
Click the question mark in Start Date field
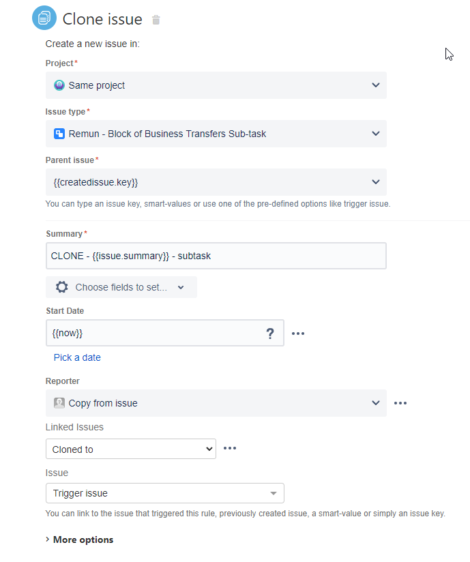pyautogui.click(x=270, y=334)
